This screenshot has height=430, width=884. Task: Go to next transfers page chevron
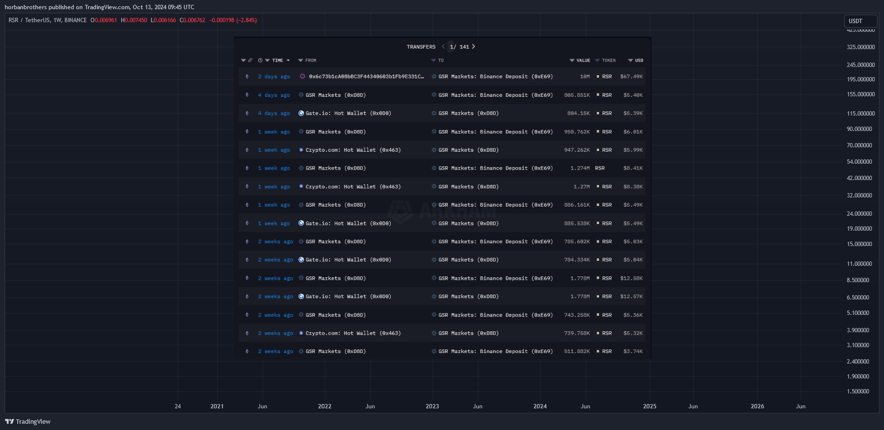coord(474,47)
